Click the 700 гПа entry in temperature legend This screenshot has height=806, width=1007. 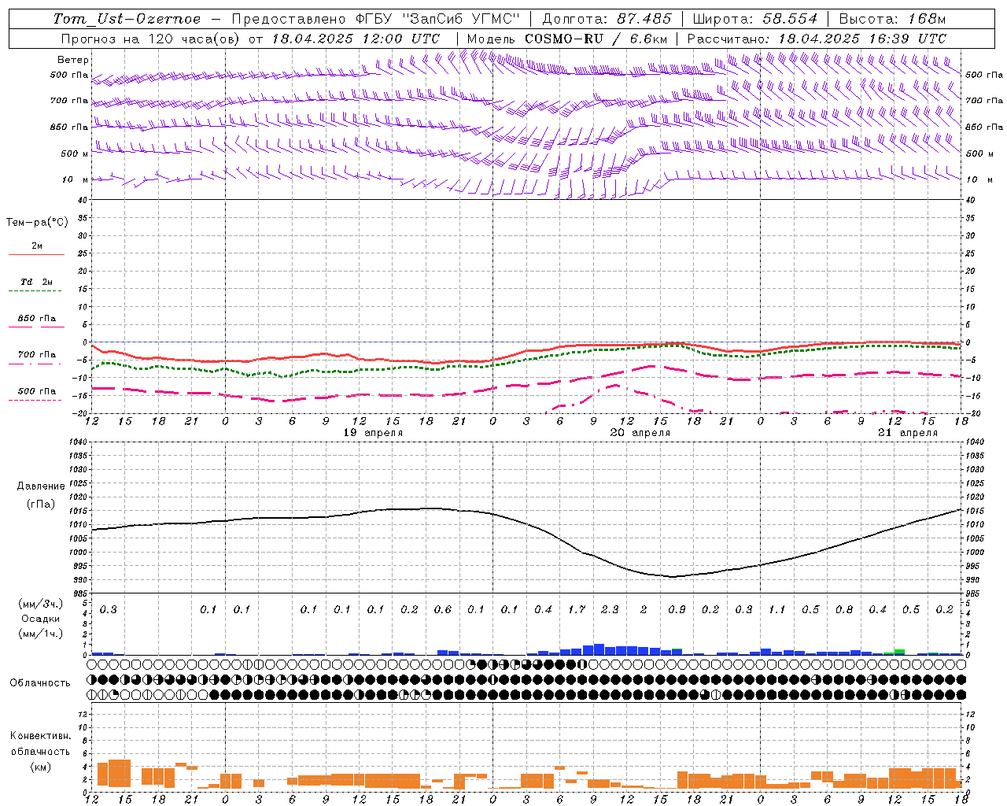tap(37, 354)
